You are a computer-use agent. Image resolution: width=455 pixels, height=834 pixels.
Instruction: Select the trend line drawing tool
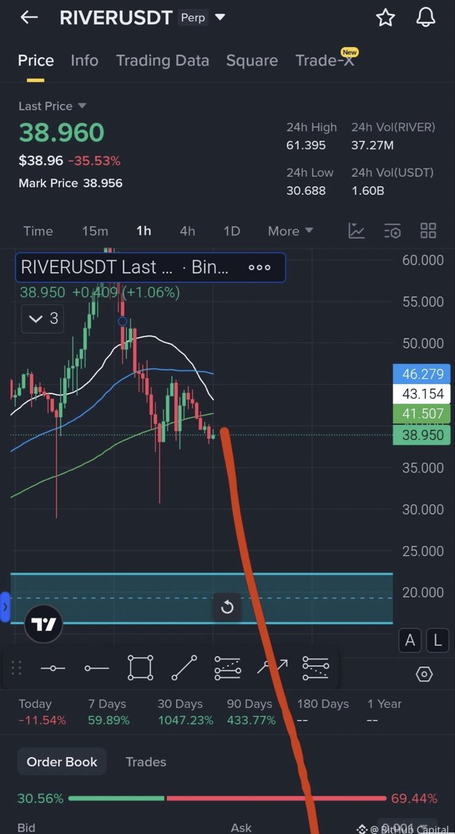pos(184,668)
